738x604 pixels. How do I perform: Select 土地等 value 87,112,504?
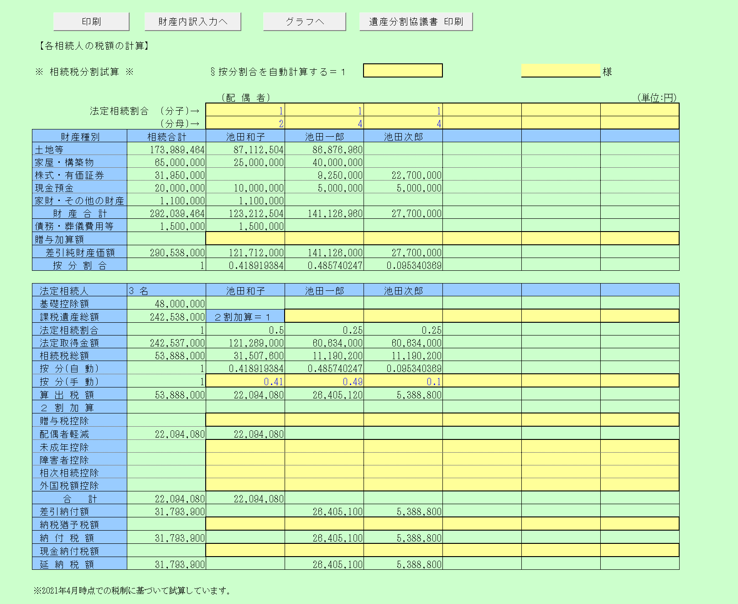[245, 149]
